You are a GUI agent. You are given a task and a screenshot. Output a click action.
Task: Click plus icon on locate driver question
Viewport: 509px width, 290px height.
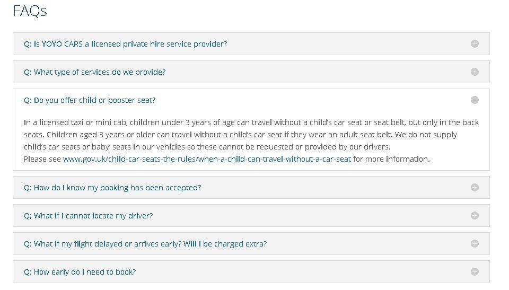[475, 216]
